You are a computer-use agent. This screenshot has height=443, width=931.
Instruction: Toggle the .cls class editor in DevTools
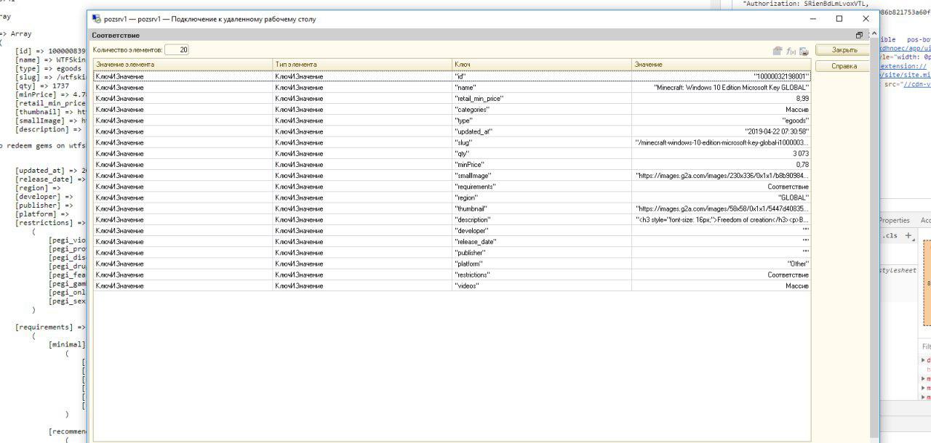coord(890,235)
